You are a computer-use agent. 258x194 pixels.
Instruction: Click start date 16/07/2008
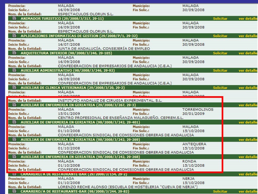pyautogui.click(x=69, y=44)
